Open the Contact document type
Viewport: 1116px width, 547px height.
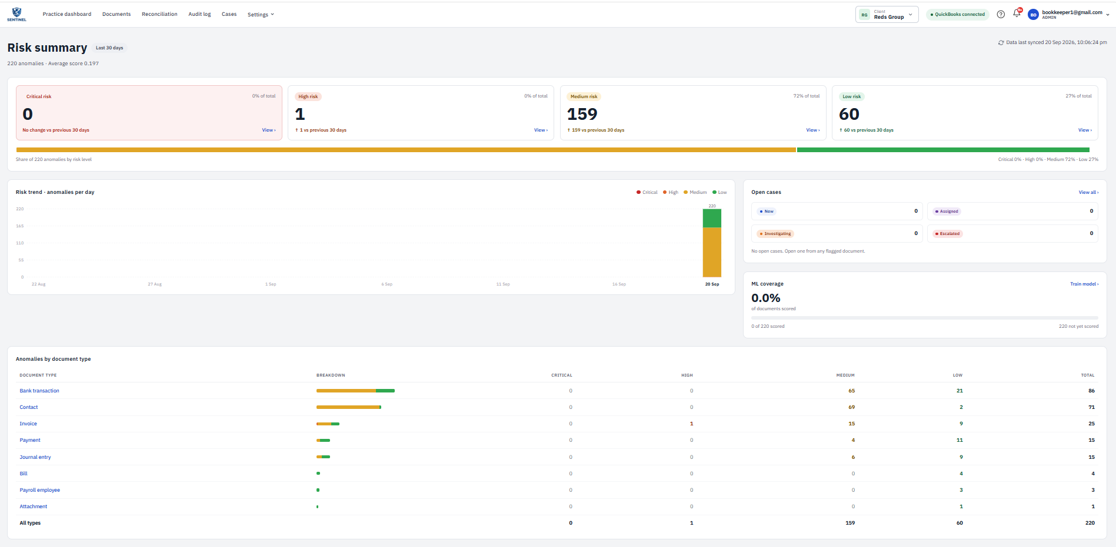pyautogui.click(x=29, y=407)
